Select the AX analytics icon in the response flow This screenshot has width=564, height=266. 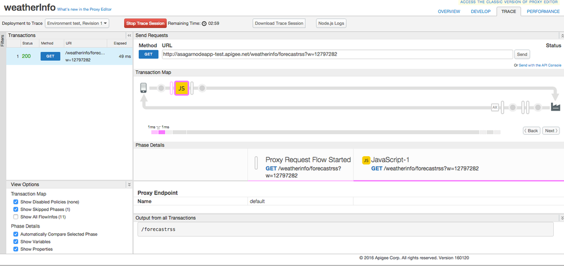coord(495,107)
